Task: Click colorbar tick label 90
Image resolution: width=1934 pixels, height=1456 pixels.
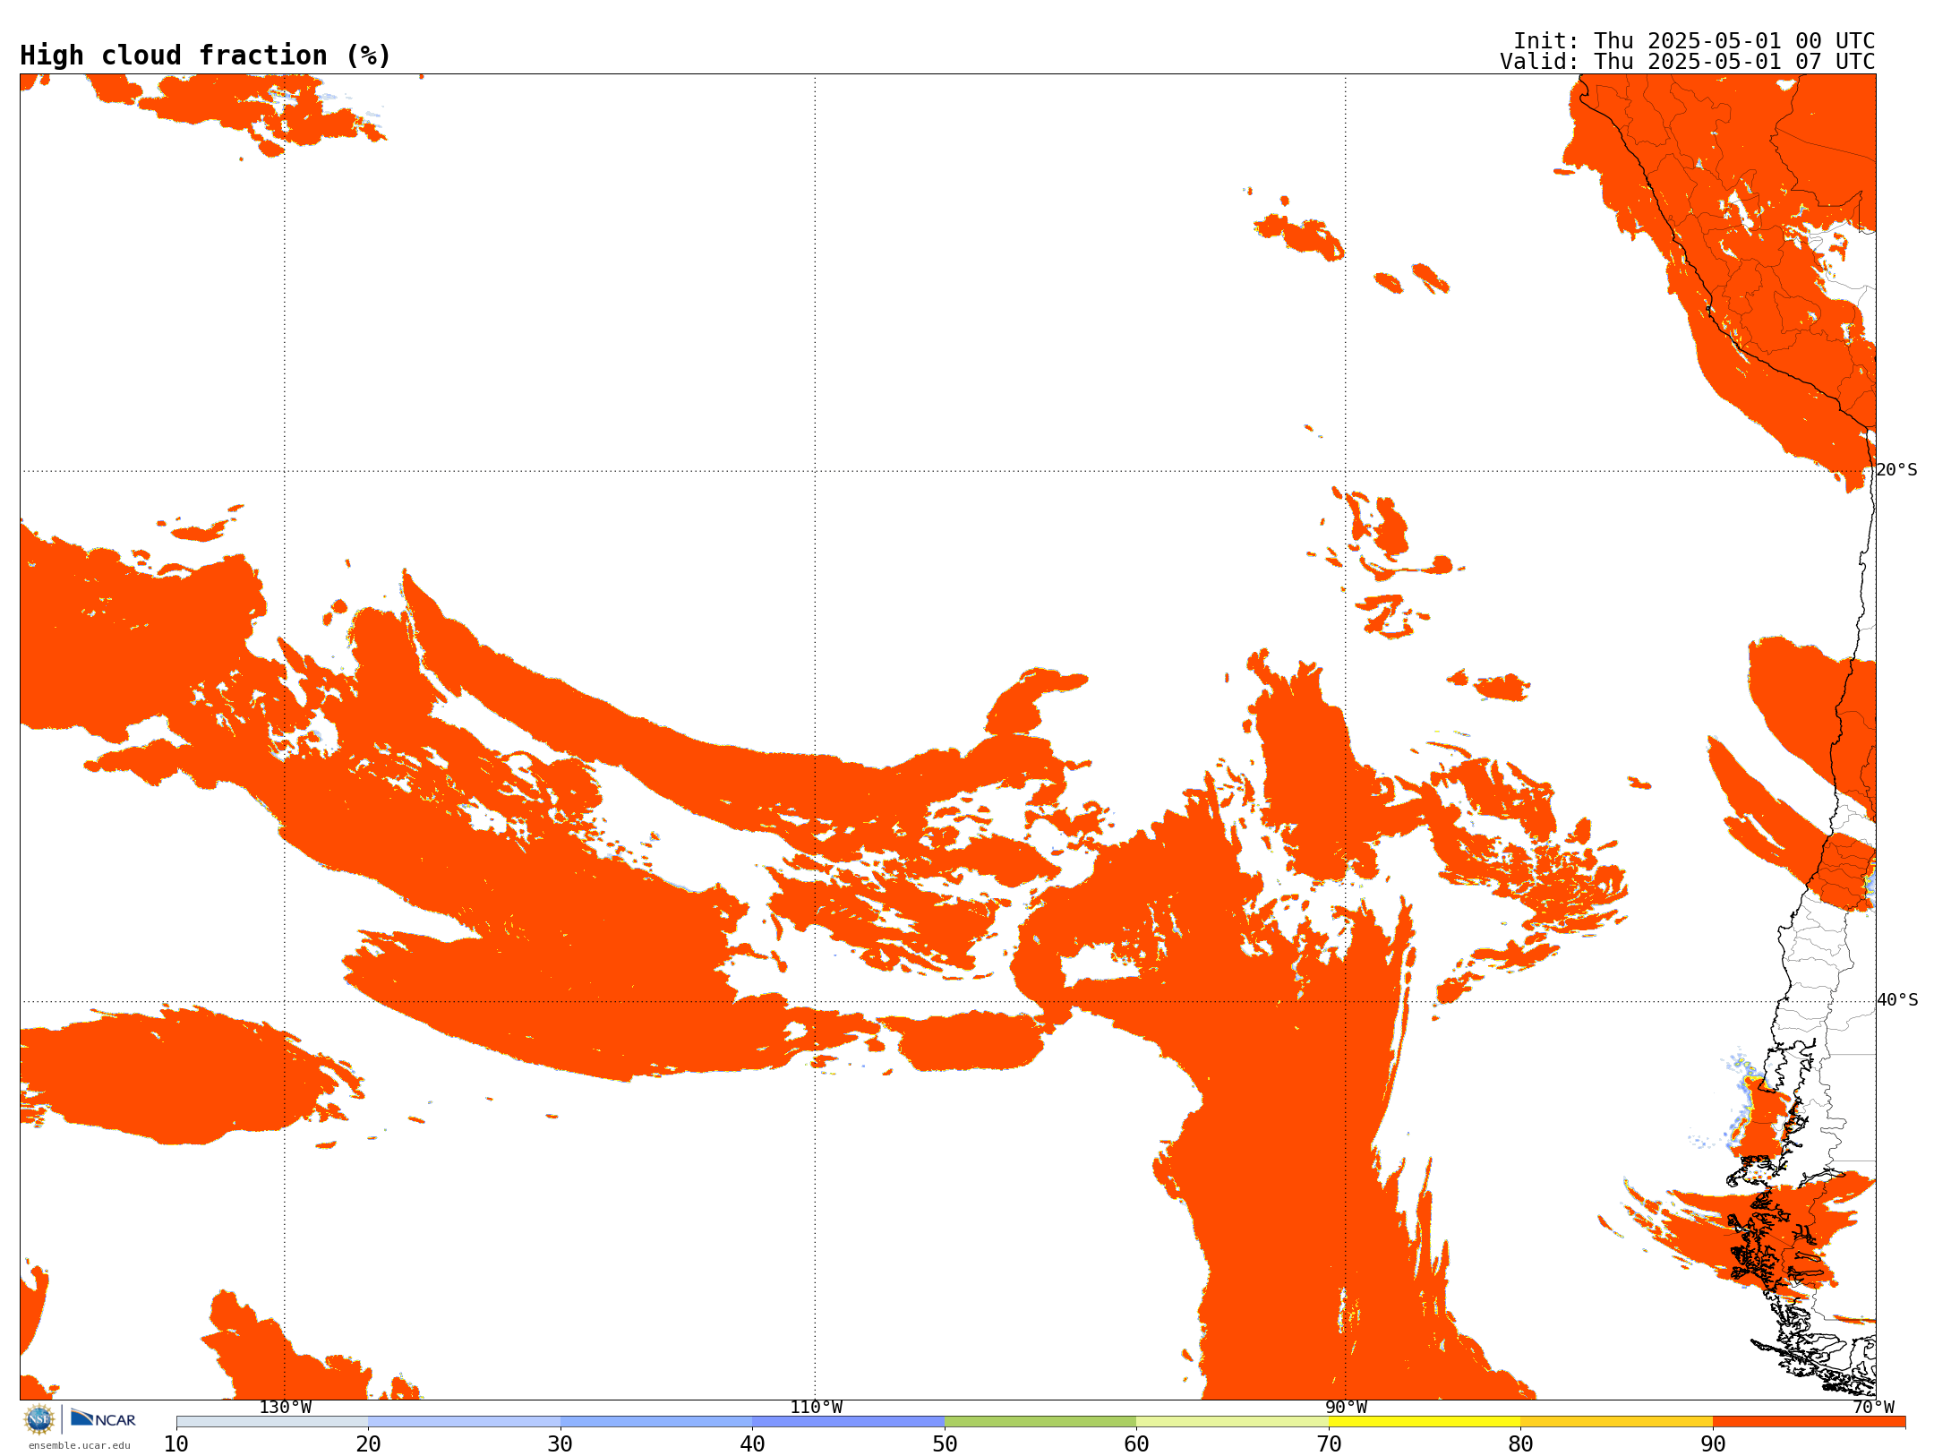Action: click(x=1713, y=1444)
